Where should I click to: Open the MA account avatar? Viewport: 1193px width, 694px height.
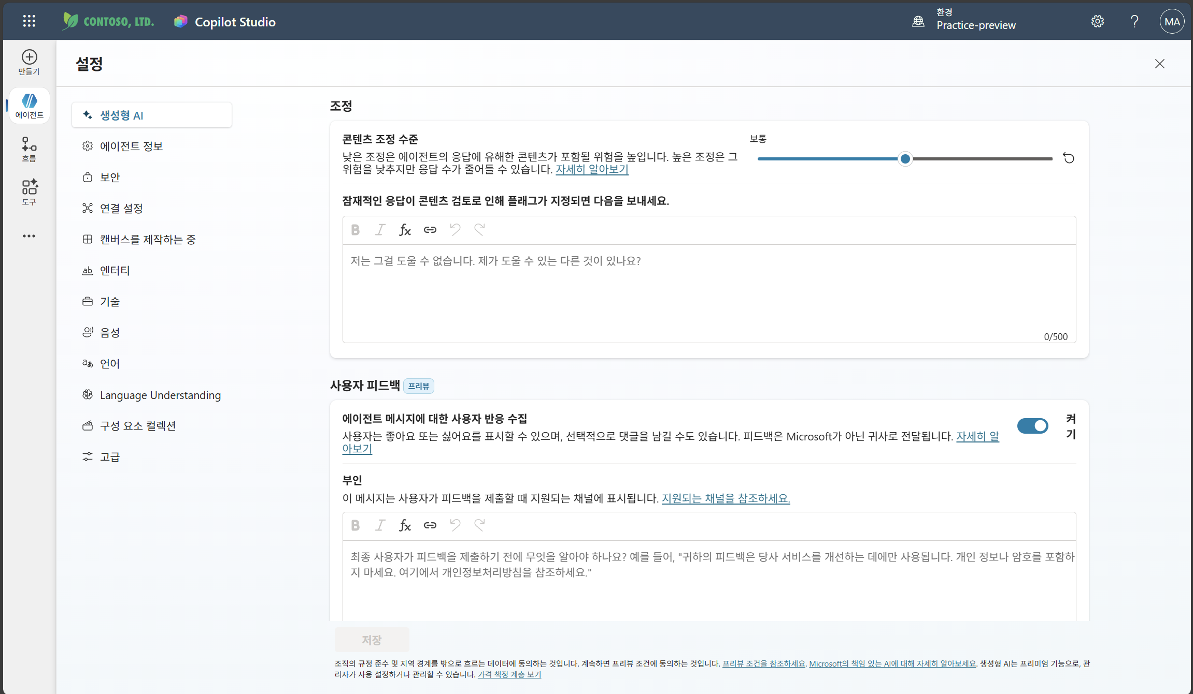[x=1171, y=21]
